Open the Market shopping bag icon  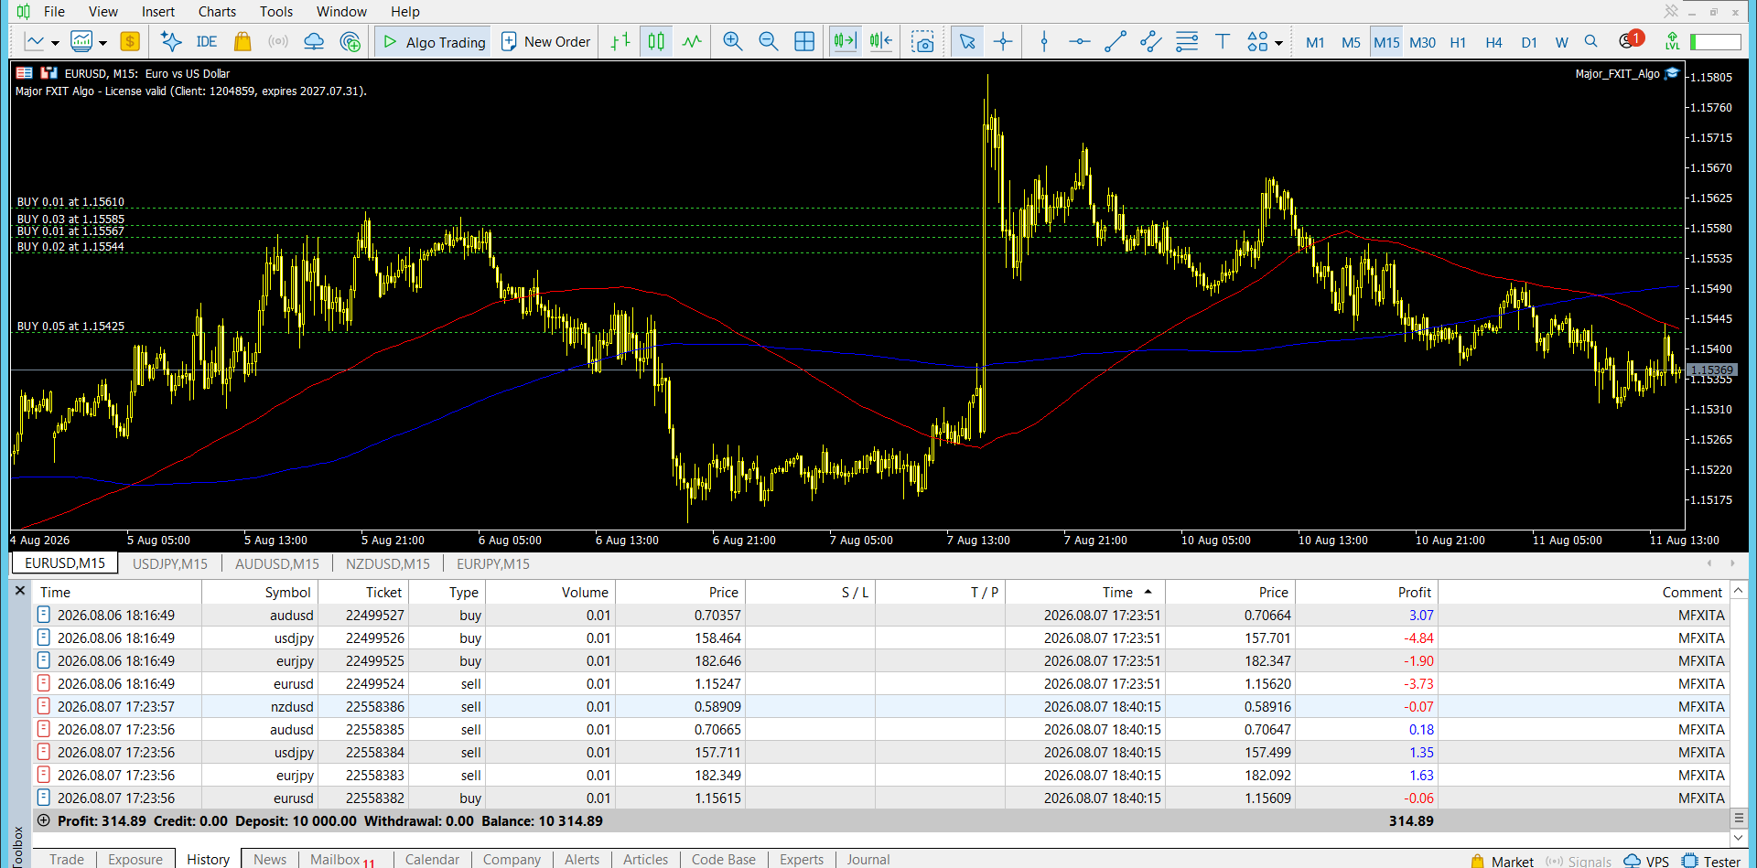(243, 41)
